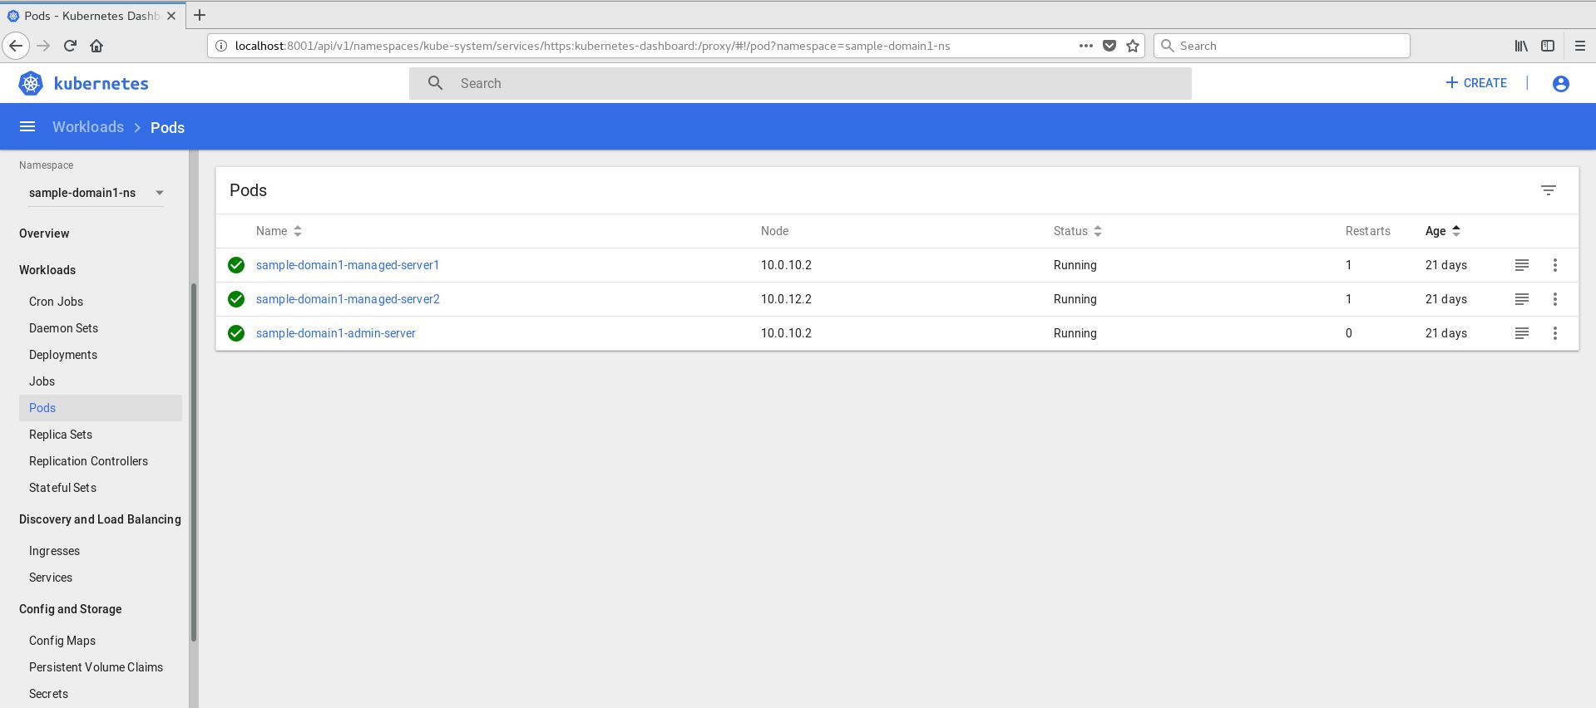
Task: Bookmark this page with star icon
Action: pos(1132,46)
